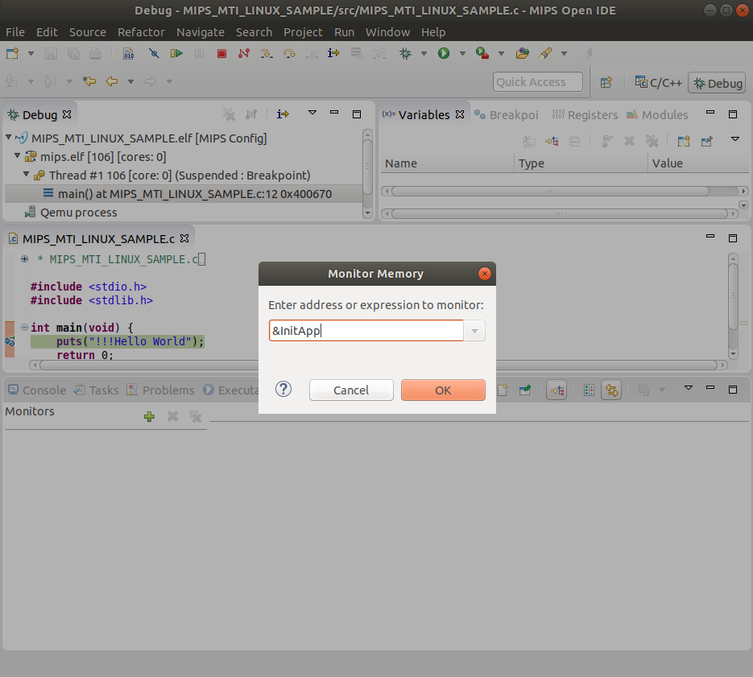Toggle instruction stepping in Debug view

[283, 114]
